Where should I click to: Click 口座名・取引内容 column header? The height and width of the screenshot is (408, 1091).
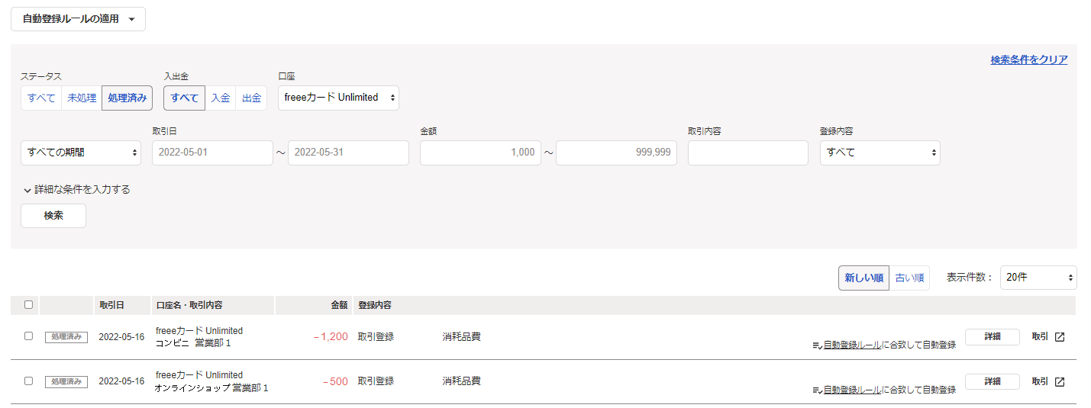point(189,305)
